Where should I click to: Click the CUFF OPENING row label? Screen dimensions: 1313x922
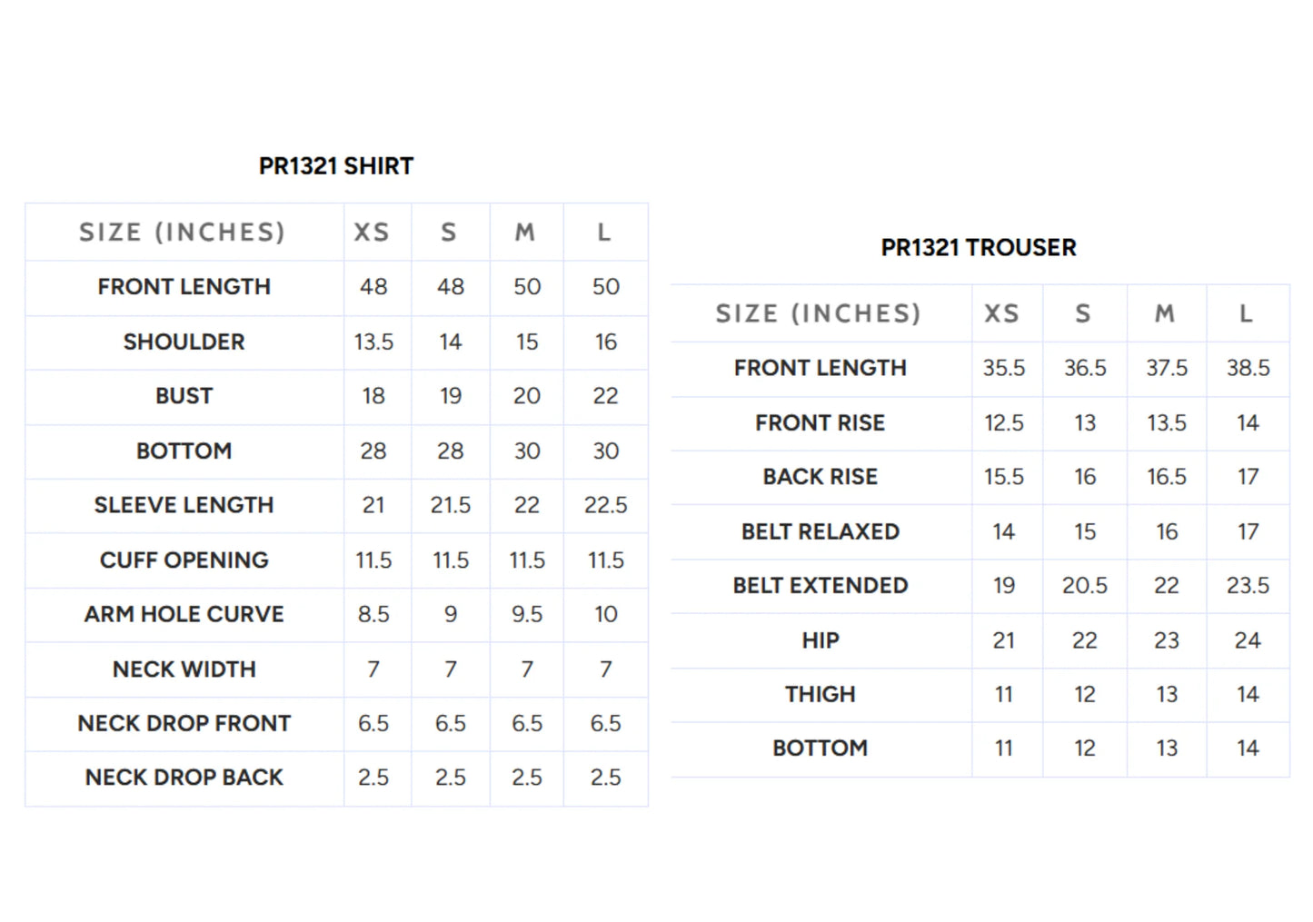pyautogui.click(x=184, y=560)
